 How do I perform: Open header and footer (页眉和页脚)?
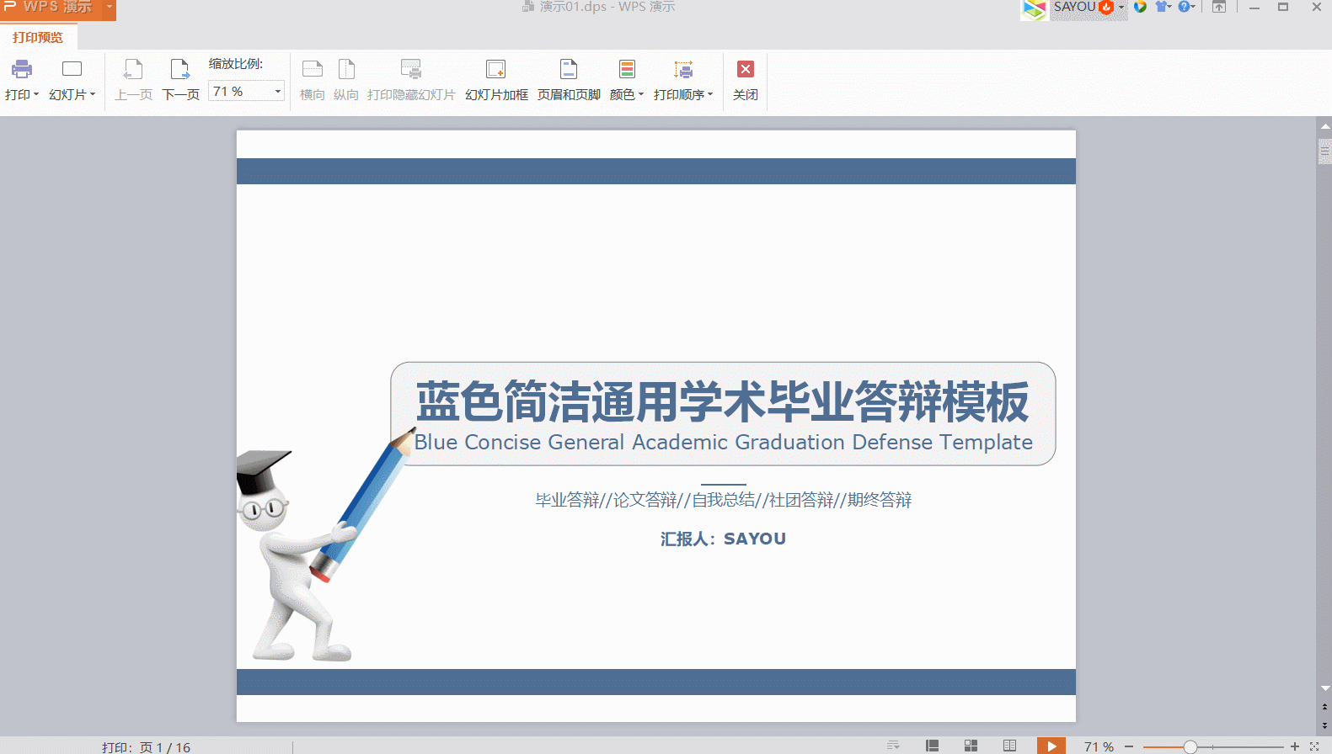pyautogui.click(x=569, y=81)
